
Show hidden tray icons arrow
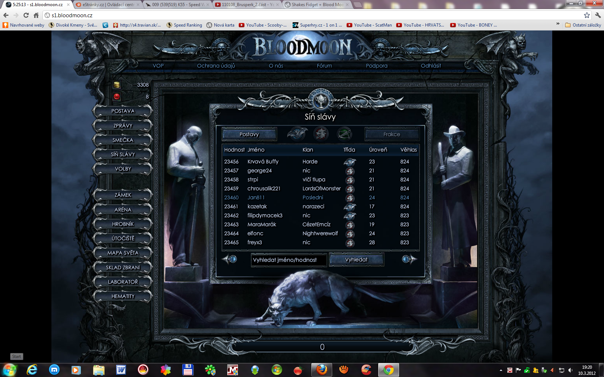click(501, 370)
